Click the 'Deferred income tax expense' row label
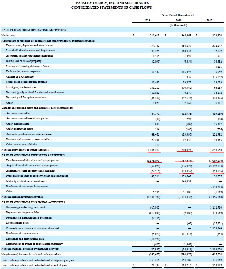The height and width of the screenshot is (269, 226). coord(22,71)
